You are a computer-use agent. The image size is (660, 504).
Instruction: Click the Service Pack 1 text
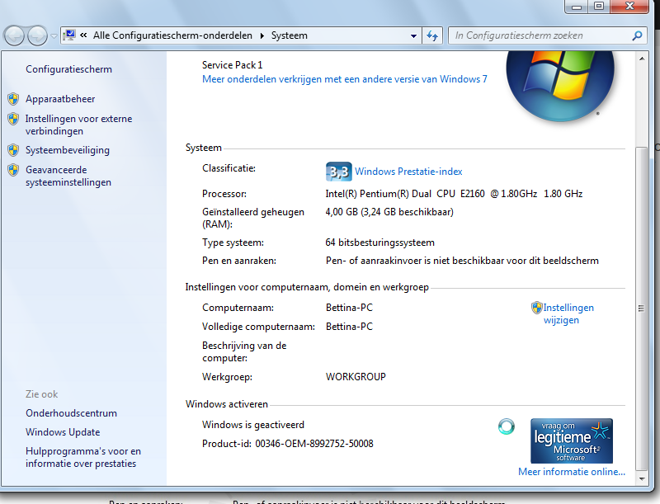(232, 65)
